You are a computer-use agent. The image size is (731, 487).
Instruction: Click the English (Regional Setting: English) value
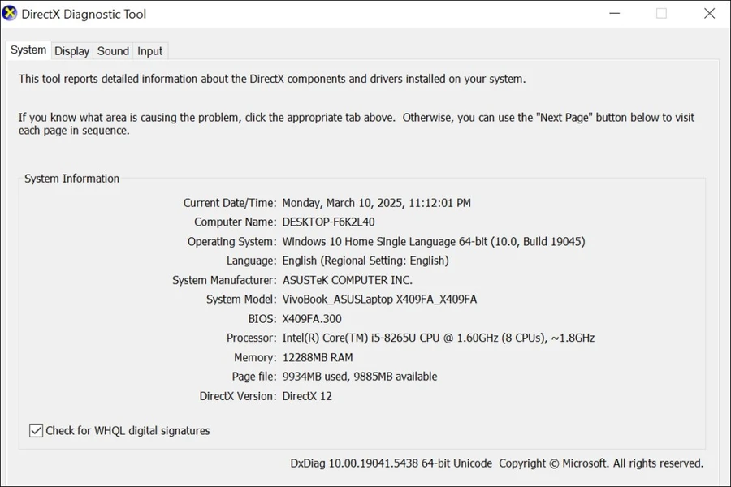click(x=365, y=261)
